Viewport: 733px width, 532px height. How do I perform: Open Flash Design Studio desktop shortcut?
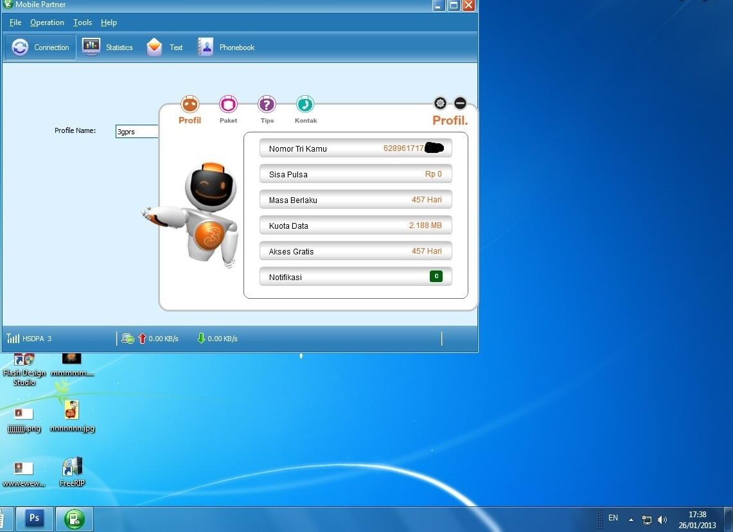point(24,369)
